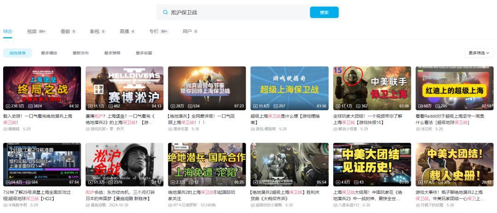Click uploader icon beside RT今日俄罗斯

coord(170,205)
